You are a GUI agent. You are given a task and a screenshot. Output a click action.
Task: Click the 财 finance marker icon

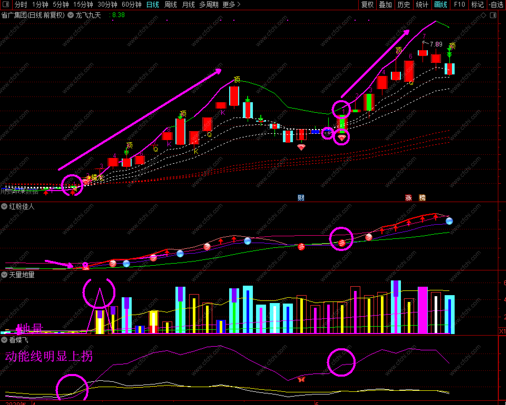point(301,198)
